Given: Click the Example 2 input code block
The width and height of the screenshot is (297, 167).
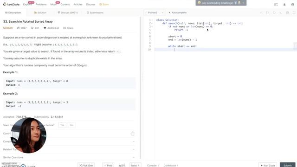Looking at the screenshot, I should pos(69,104).
